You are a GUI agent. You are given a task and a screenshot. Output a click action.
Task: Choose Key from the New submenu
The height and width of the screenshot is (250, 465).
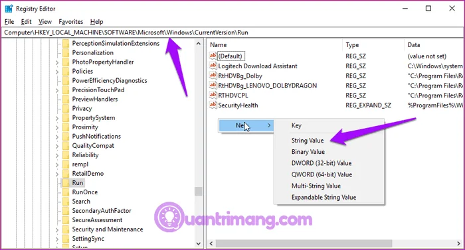point(296,125)
